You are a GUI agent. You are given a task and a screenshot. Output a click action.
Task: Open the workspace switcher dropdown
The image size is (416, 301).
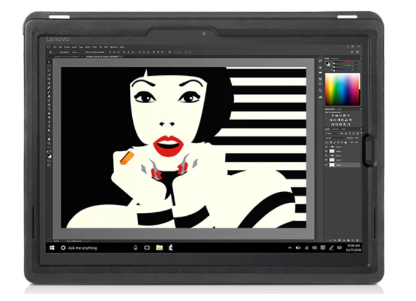point(357,52)
